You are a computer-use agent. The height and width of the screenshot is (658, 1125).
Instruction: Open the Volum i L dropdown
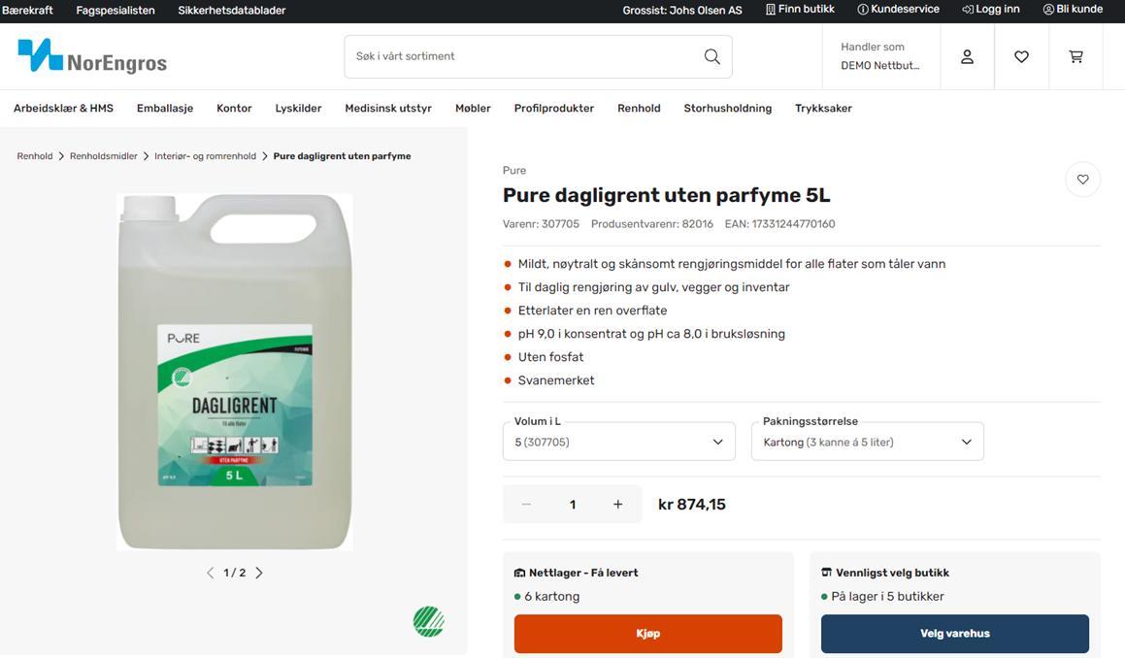[618, 442]
